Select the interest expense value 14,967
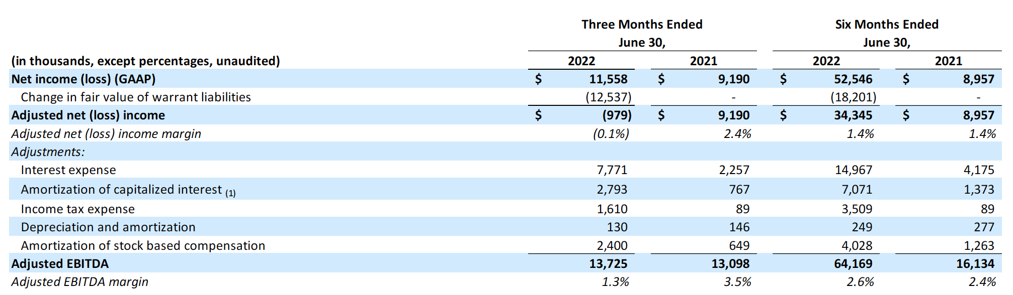Screen dimensions: 1013x295 tap(854, 170)
